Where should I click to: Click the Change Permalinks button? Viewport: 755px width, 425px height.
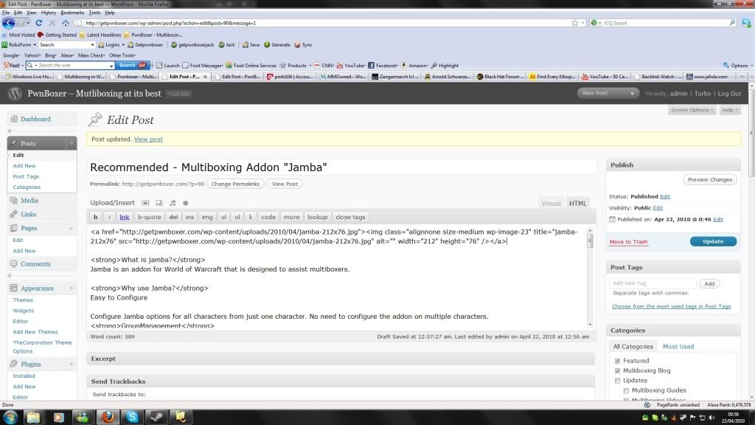click(x=235, y=184)
